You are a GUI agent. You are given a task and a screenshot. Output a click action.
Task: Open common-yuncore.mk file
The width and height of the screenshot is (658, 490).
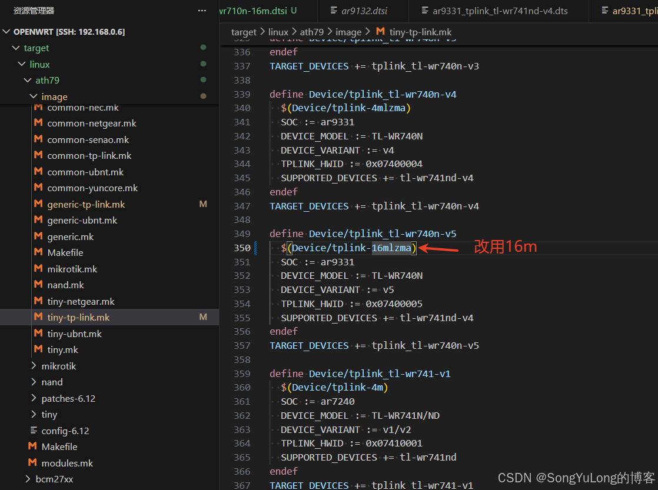click(x=92, y=188)
